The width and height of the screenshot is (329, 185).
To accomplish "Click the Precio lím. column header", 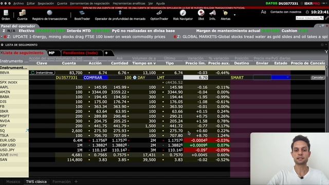I will (x=195, y=63).
